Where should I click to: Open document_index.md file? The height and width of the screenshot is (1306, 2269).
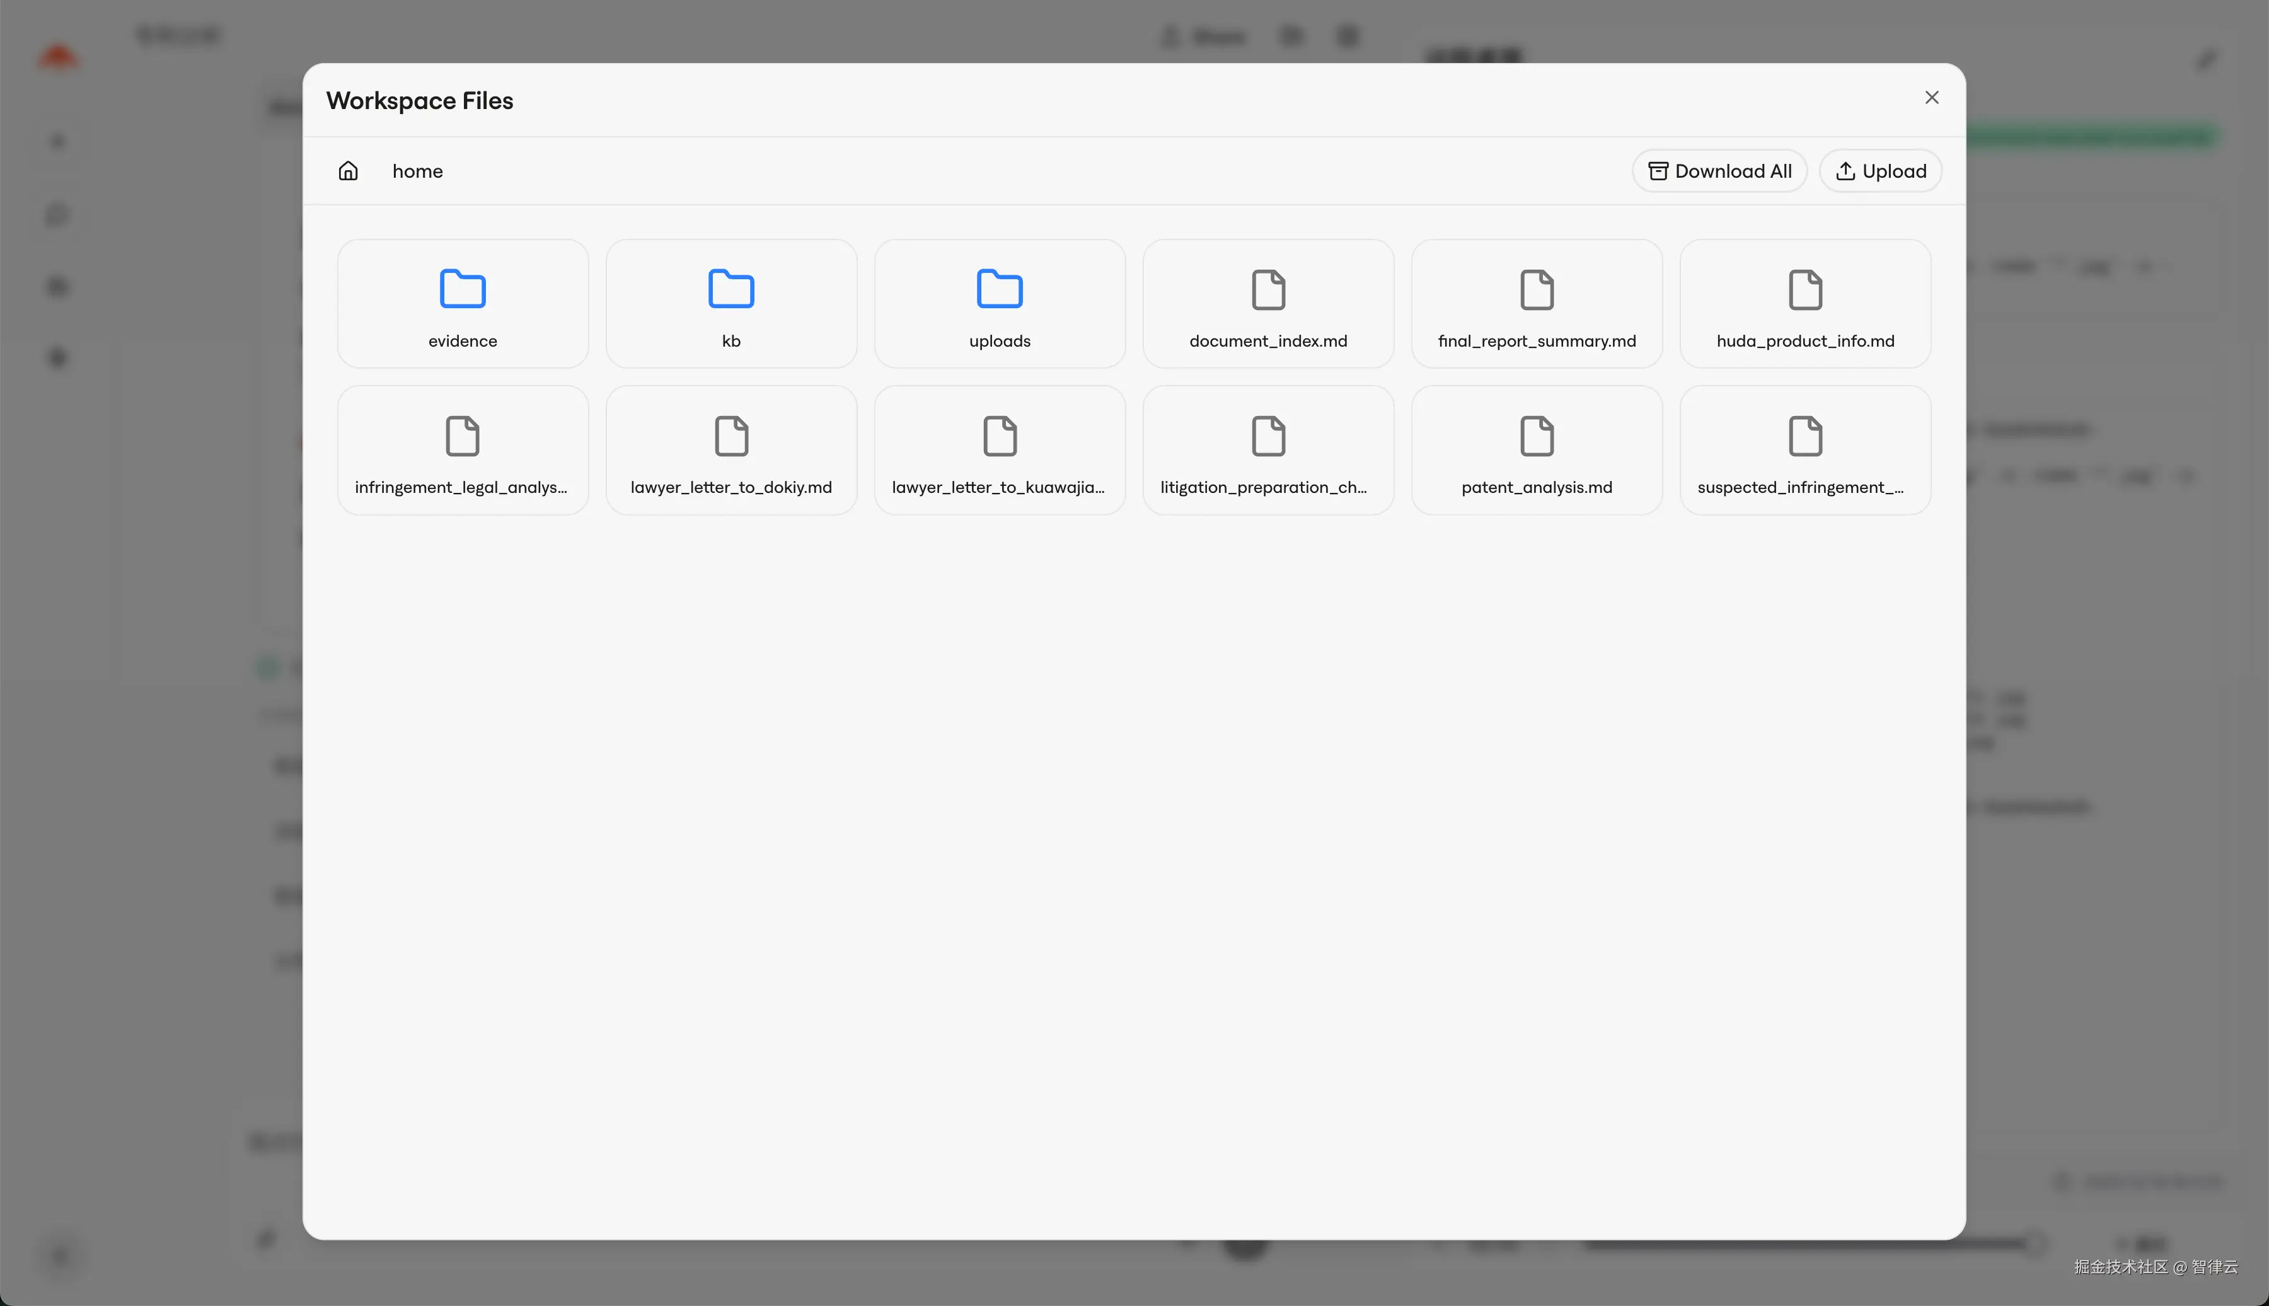coord(1268,303)
